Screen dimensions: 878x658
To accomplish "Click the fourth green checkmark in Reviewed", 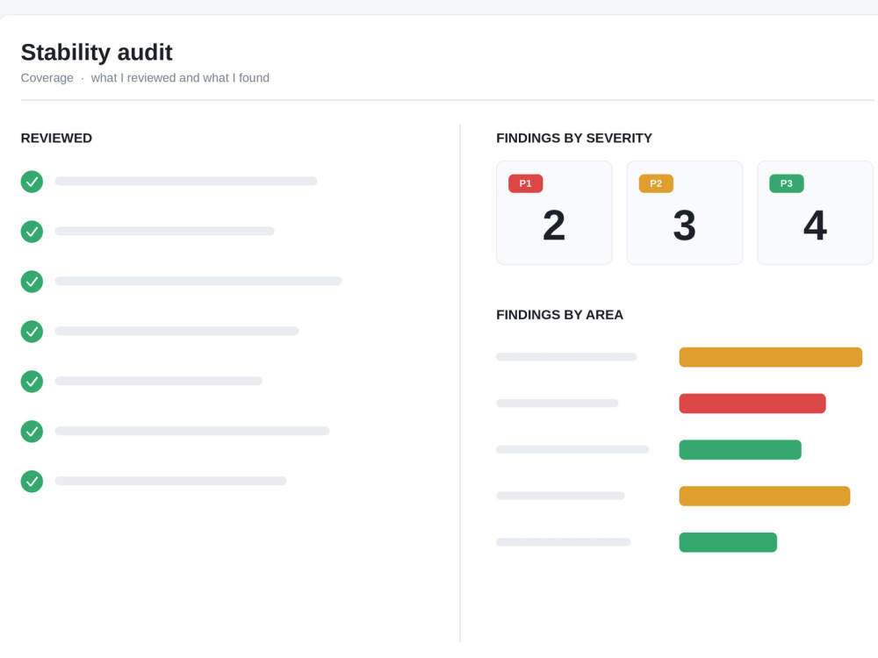I will click(32, 332).
